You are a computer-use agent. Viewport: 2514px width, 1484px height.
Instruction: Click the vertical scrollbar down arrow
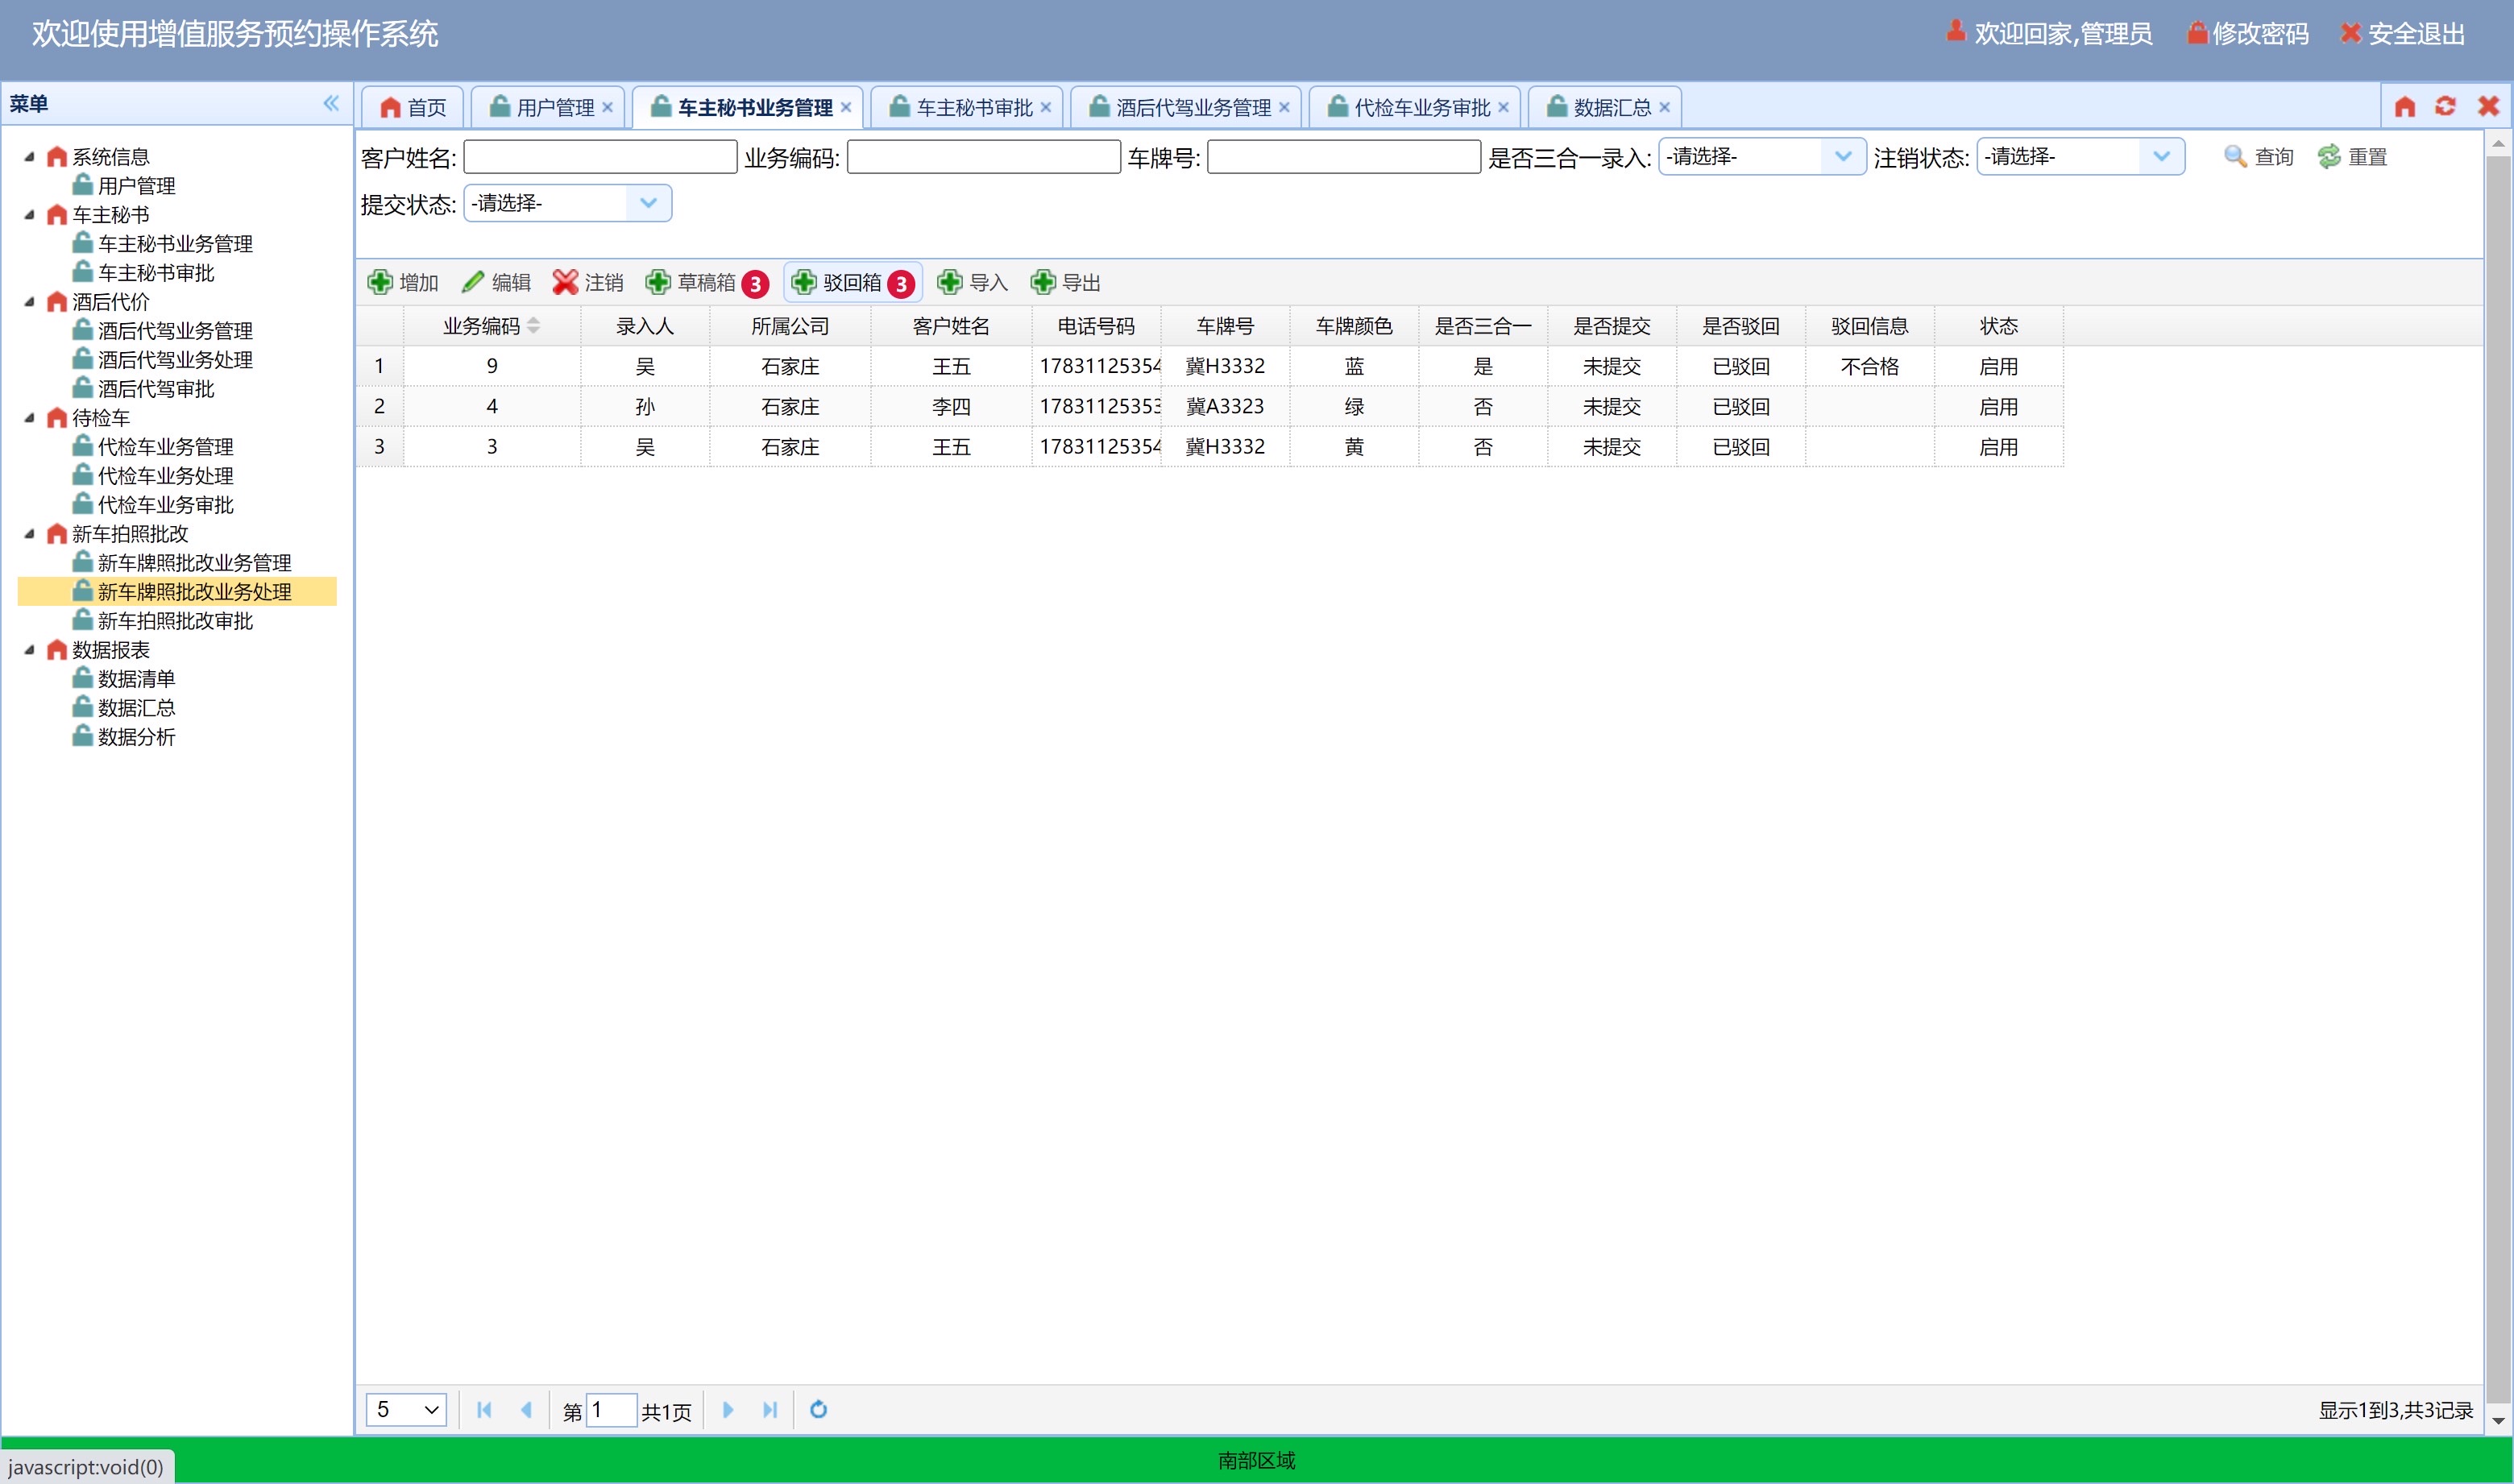tap(2498, 1420)
